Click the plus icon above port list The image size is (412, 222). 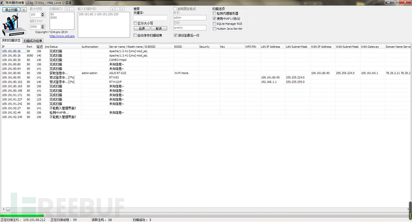67,9
